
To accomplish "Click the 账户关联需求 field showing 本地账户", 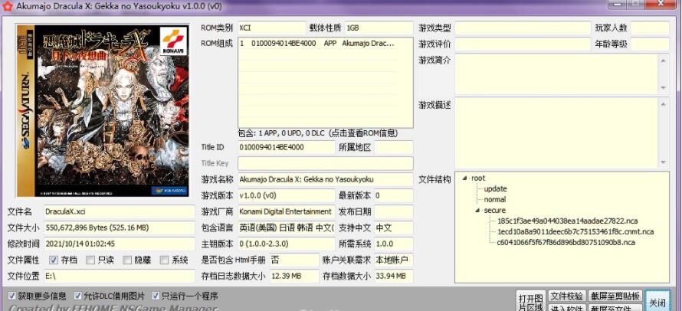I will 394,260.
